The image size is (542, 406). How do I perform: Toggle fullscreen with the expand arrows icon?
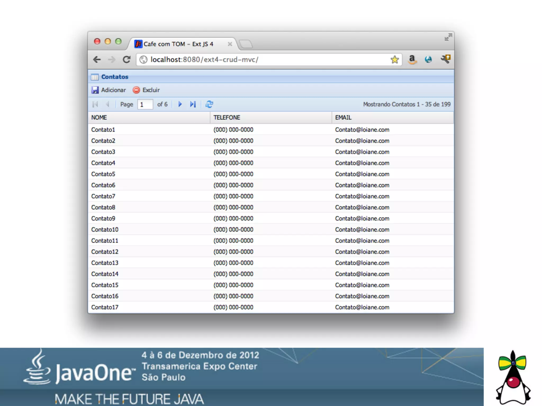pos(448,37)
